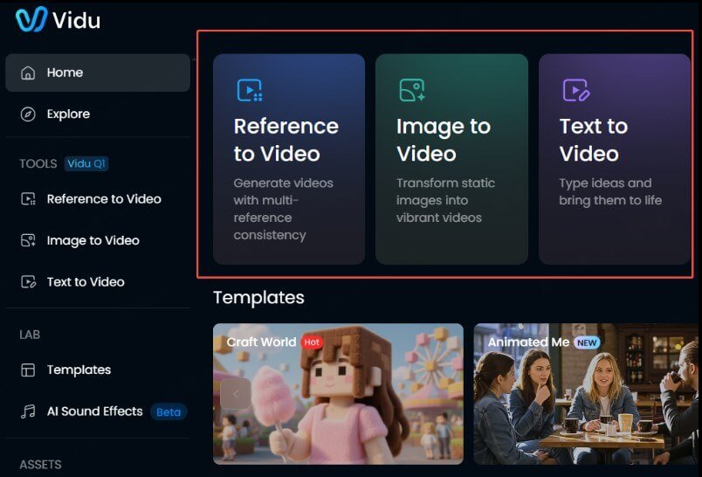Select the Vidu Q1 badge next to Tools
Viewport: 702px width, 477px height.
click(x=86, y=163)
